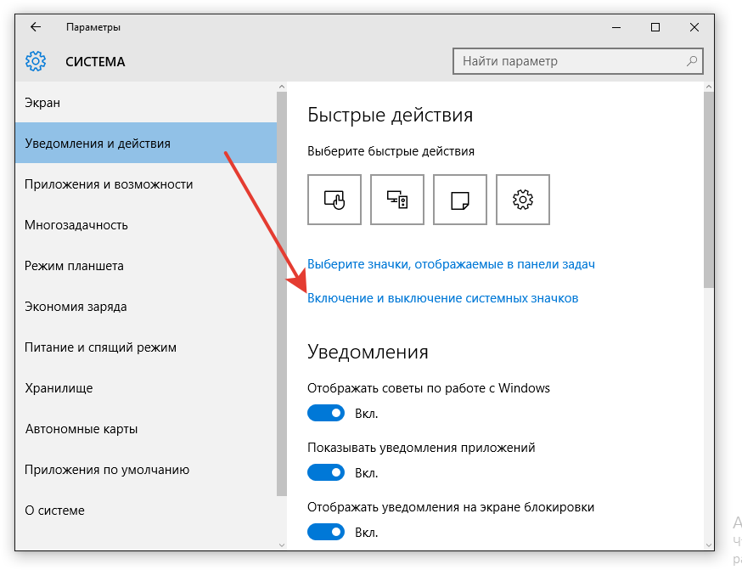Screen dimensions: 742x570
Task: Select the note quick action tile
Action: pyautogui.click(x=460, y=200)
